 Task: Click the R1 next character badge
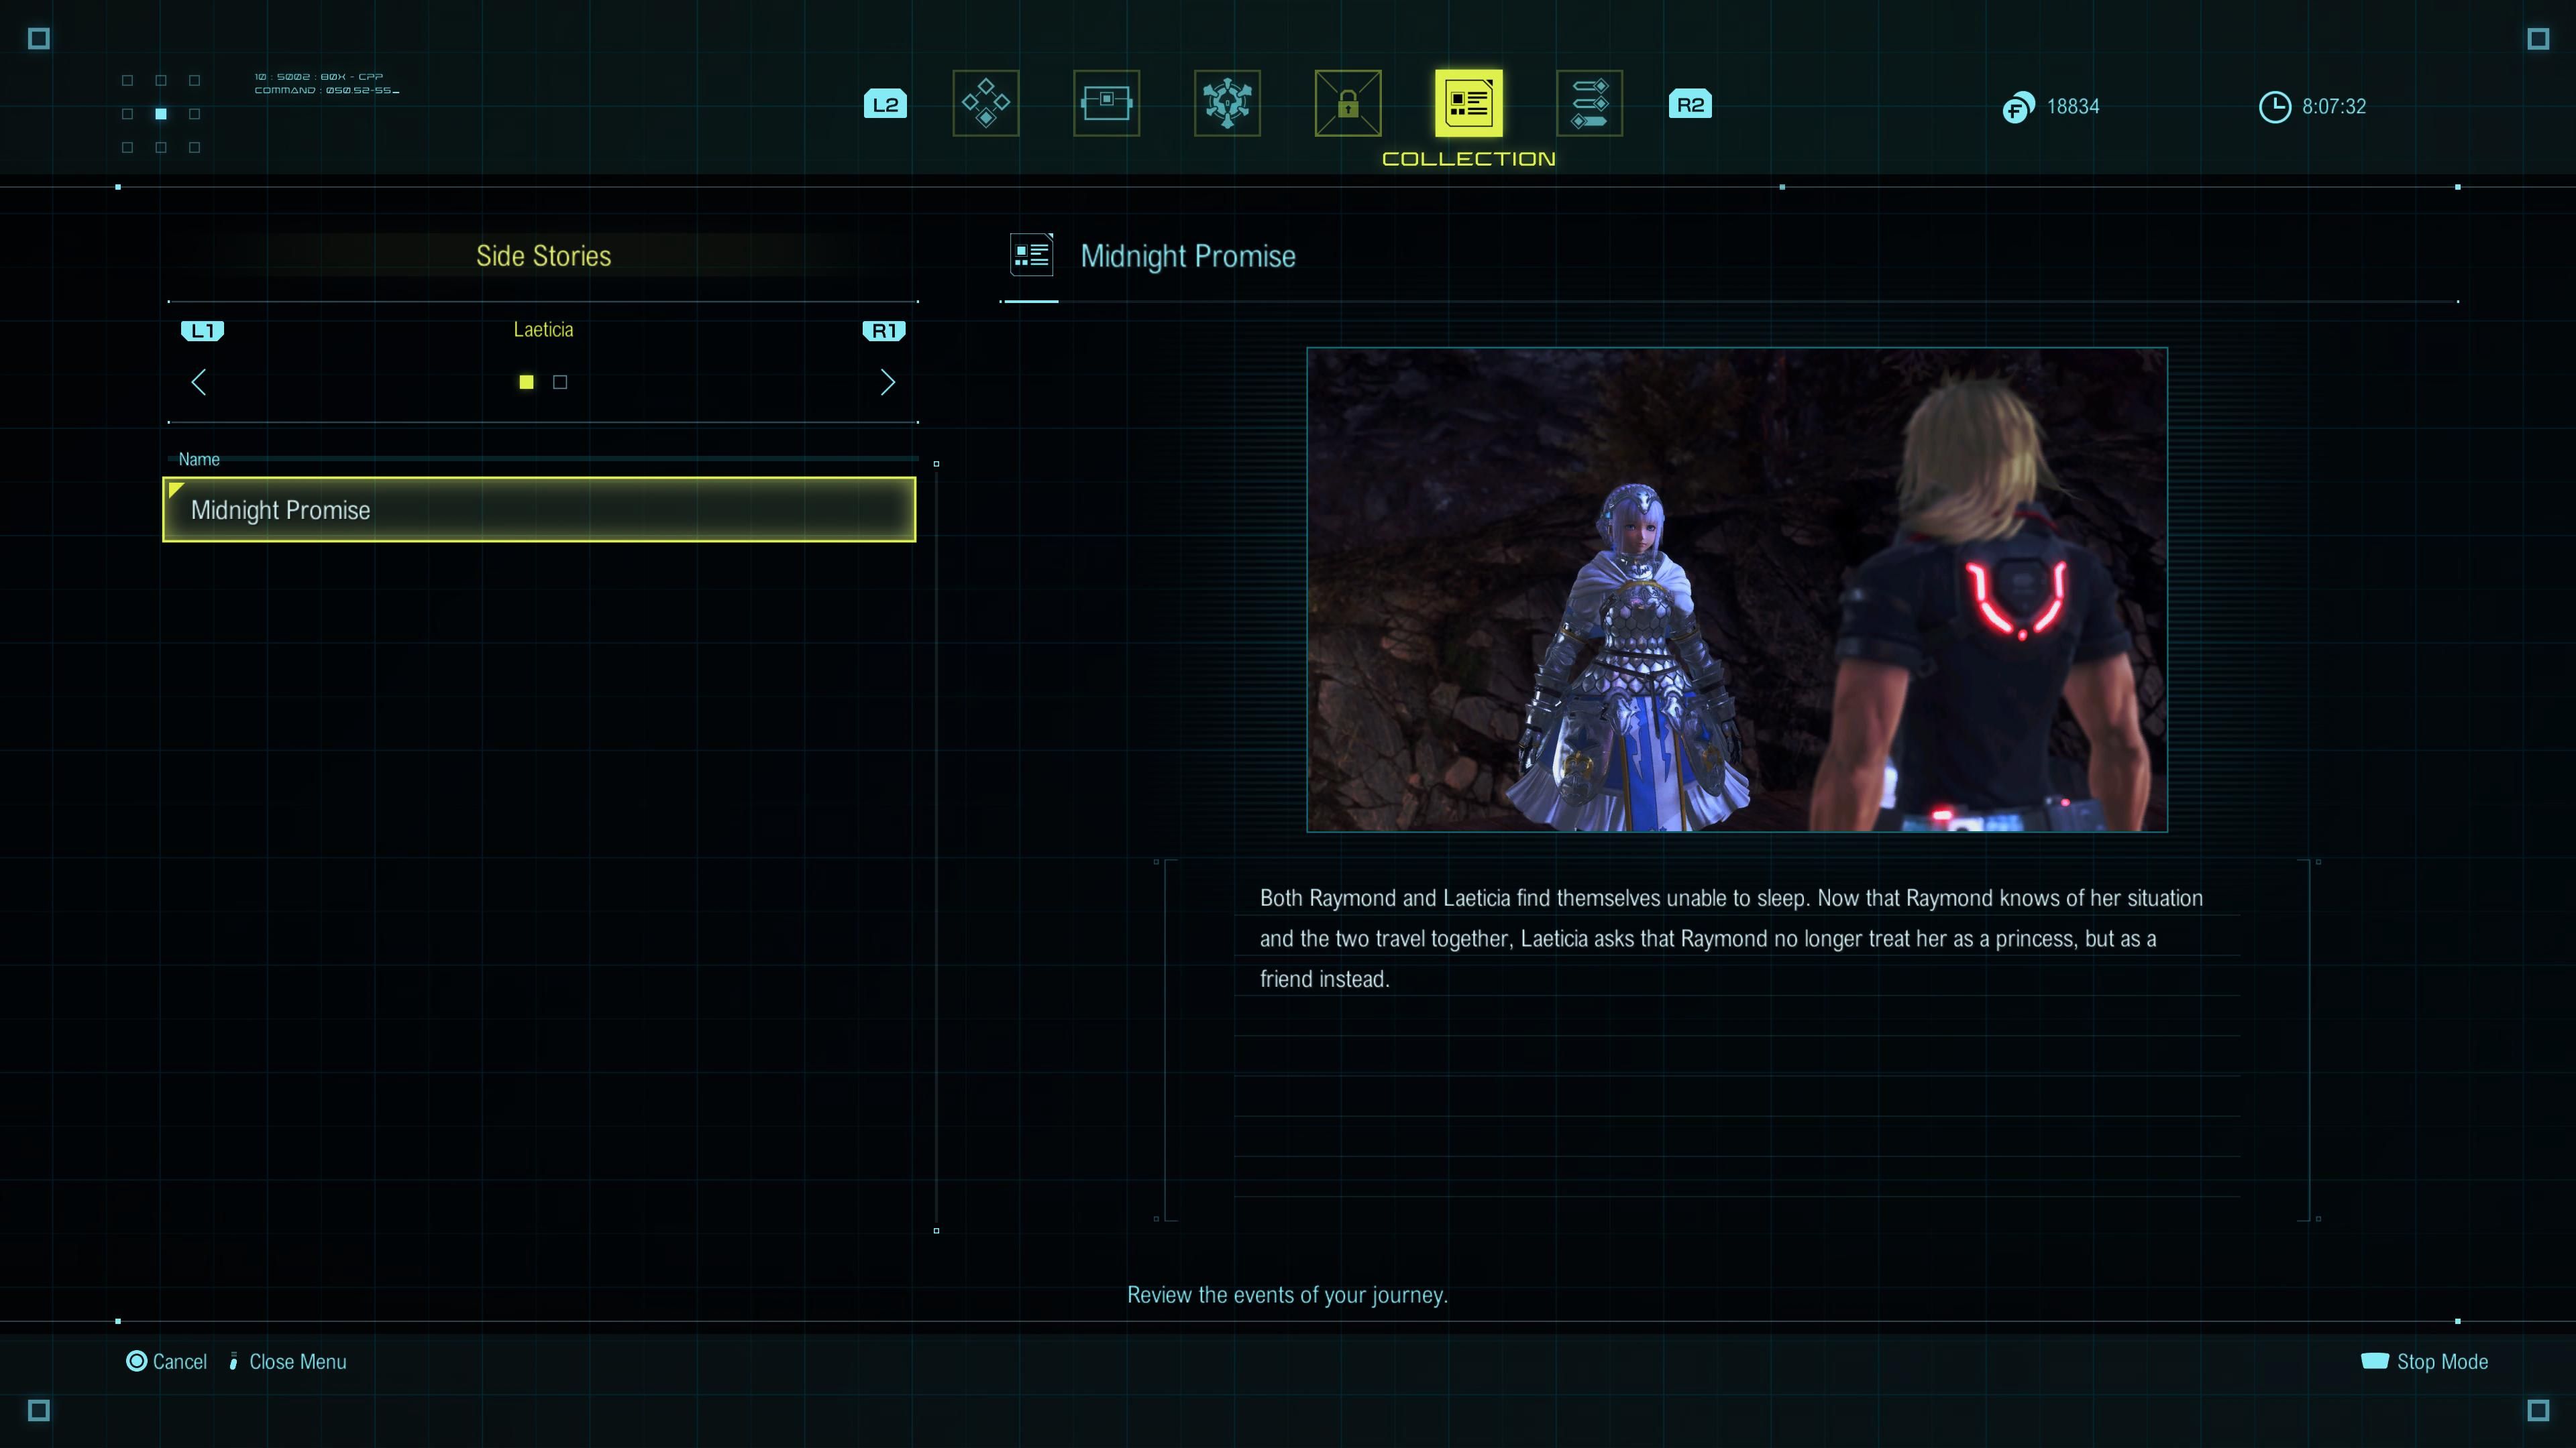[884, 330]
